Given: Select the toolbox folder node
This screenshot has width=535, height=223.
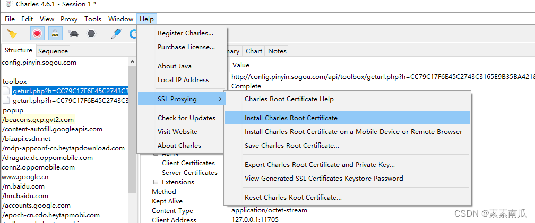Looking at the screenshot, I should [14, 82].
